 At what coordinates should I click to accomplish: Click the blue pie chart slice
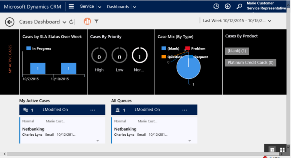(188, 67)
